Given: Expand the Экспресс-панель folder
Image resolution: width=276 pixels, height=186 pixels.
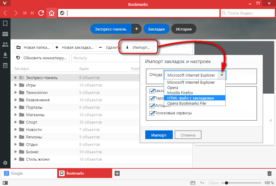Looking at the screenshot, I should coord(15,78).
